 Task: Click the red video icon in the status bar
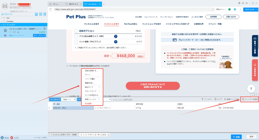(12, 137)
